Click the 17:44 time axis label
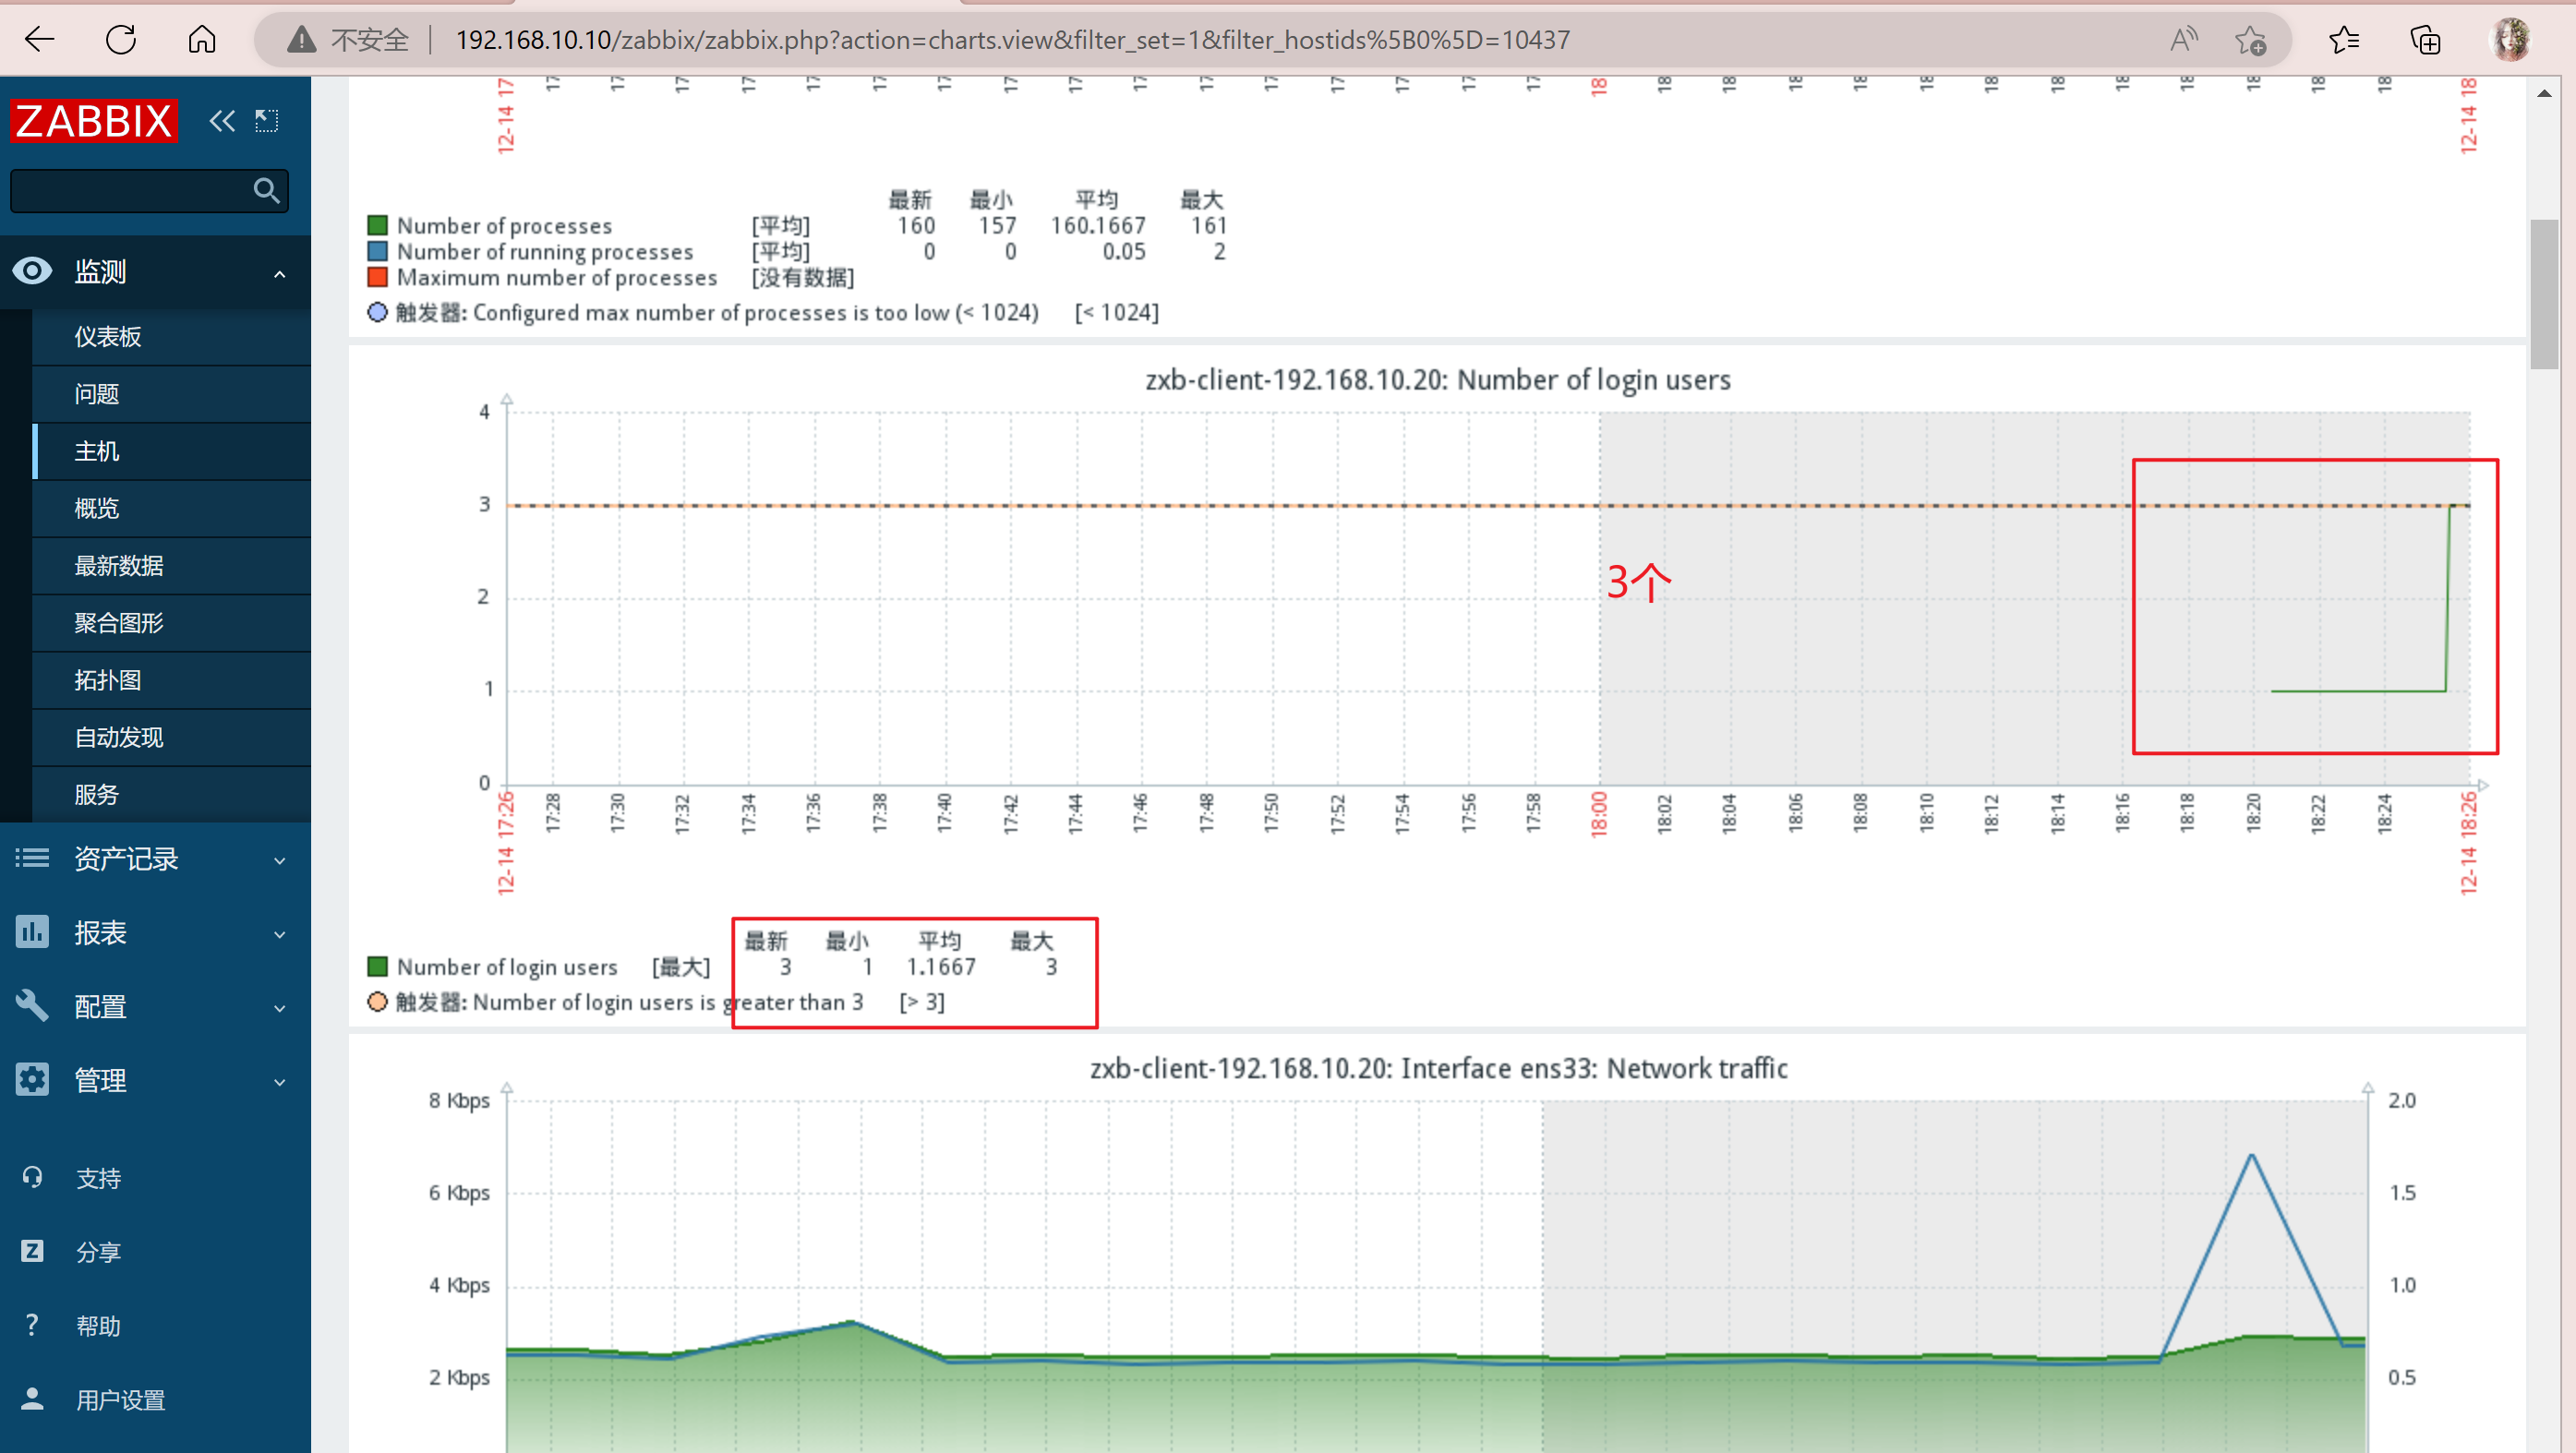The height and width of the screenshot is (1453, 2576). (x=1075, y=814)
